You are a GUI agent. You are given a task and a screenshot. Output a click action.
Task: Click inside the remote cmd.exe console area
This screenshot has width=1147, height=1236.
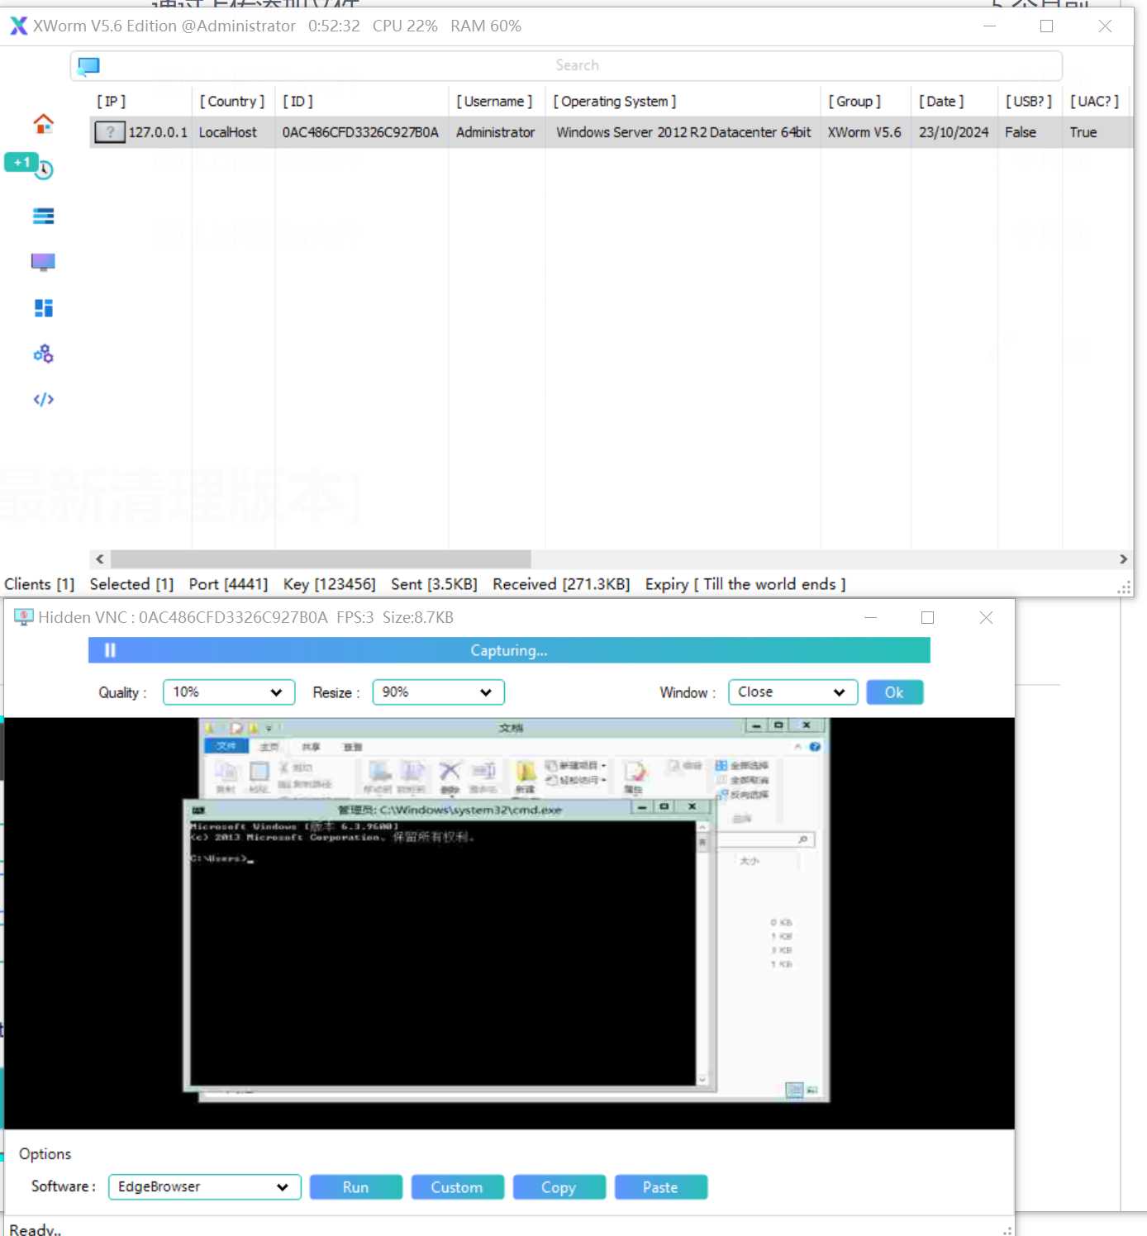click(x=443, y=953)
